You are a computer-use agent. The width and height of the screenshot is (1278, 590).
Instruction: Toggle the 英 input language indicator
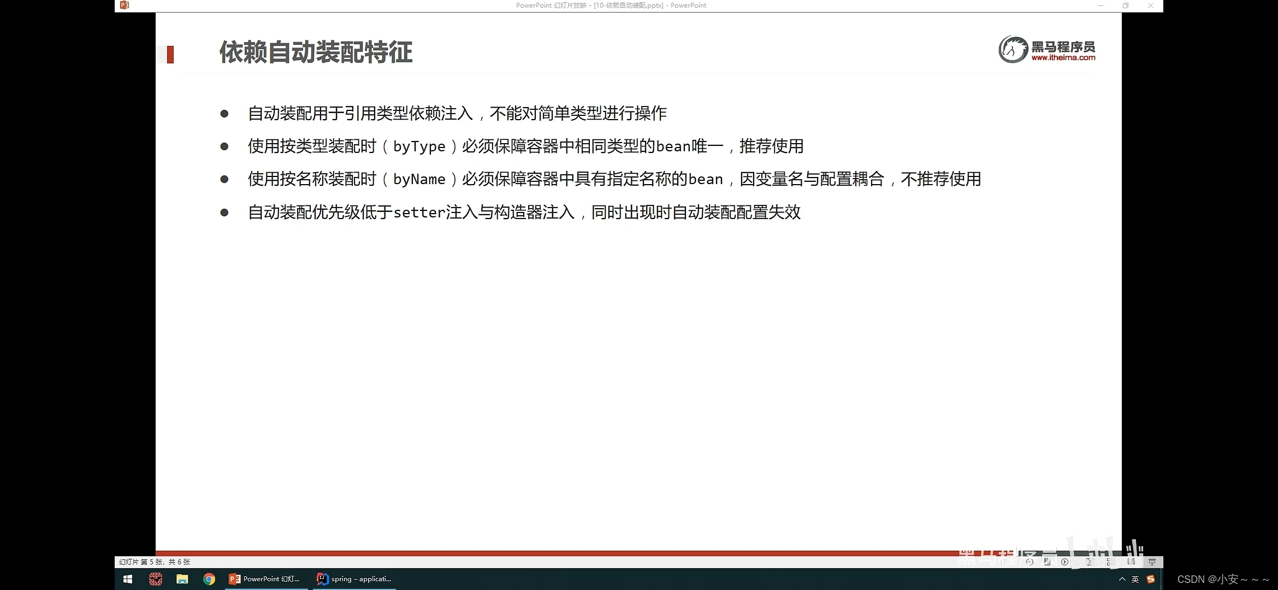[1135, 579]
